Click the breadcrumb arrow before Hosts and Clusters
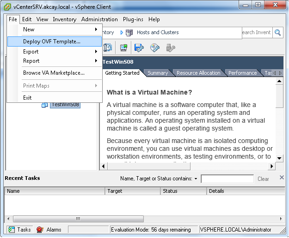 [x=122, y=33]
